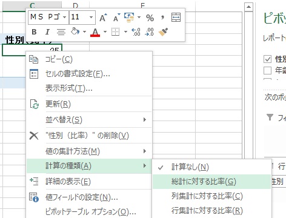Click the show details icon
Screen dimensions: 286x218
34,181
